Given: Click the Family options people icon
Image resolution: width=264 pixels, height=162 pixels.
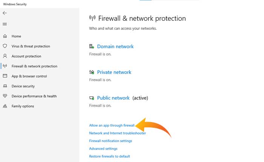Looking at the screenshot, I should click(5, 106).
